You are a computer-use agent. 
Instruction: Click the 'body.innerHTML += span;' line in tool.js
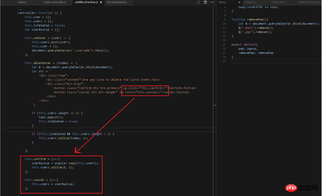(258, 7)
